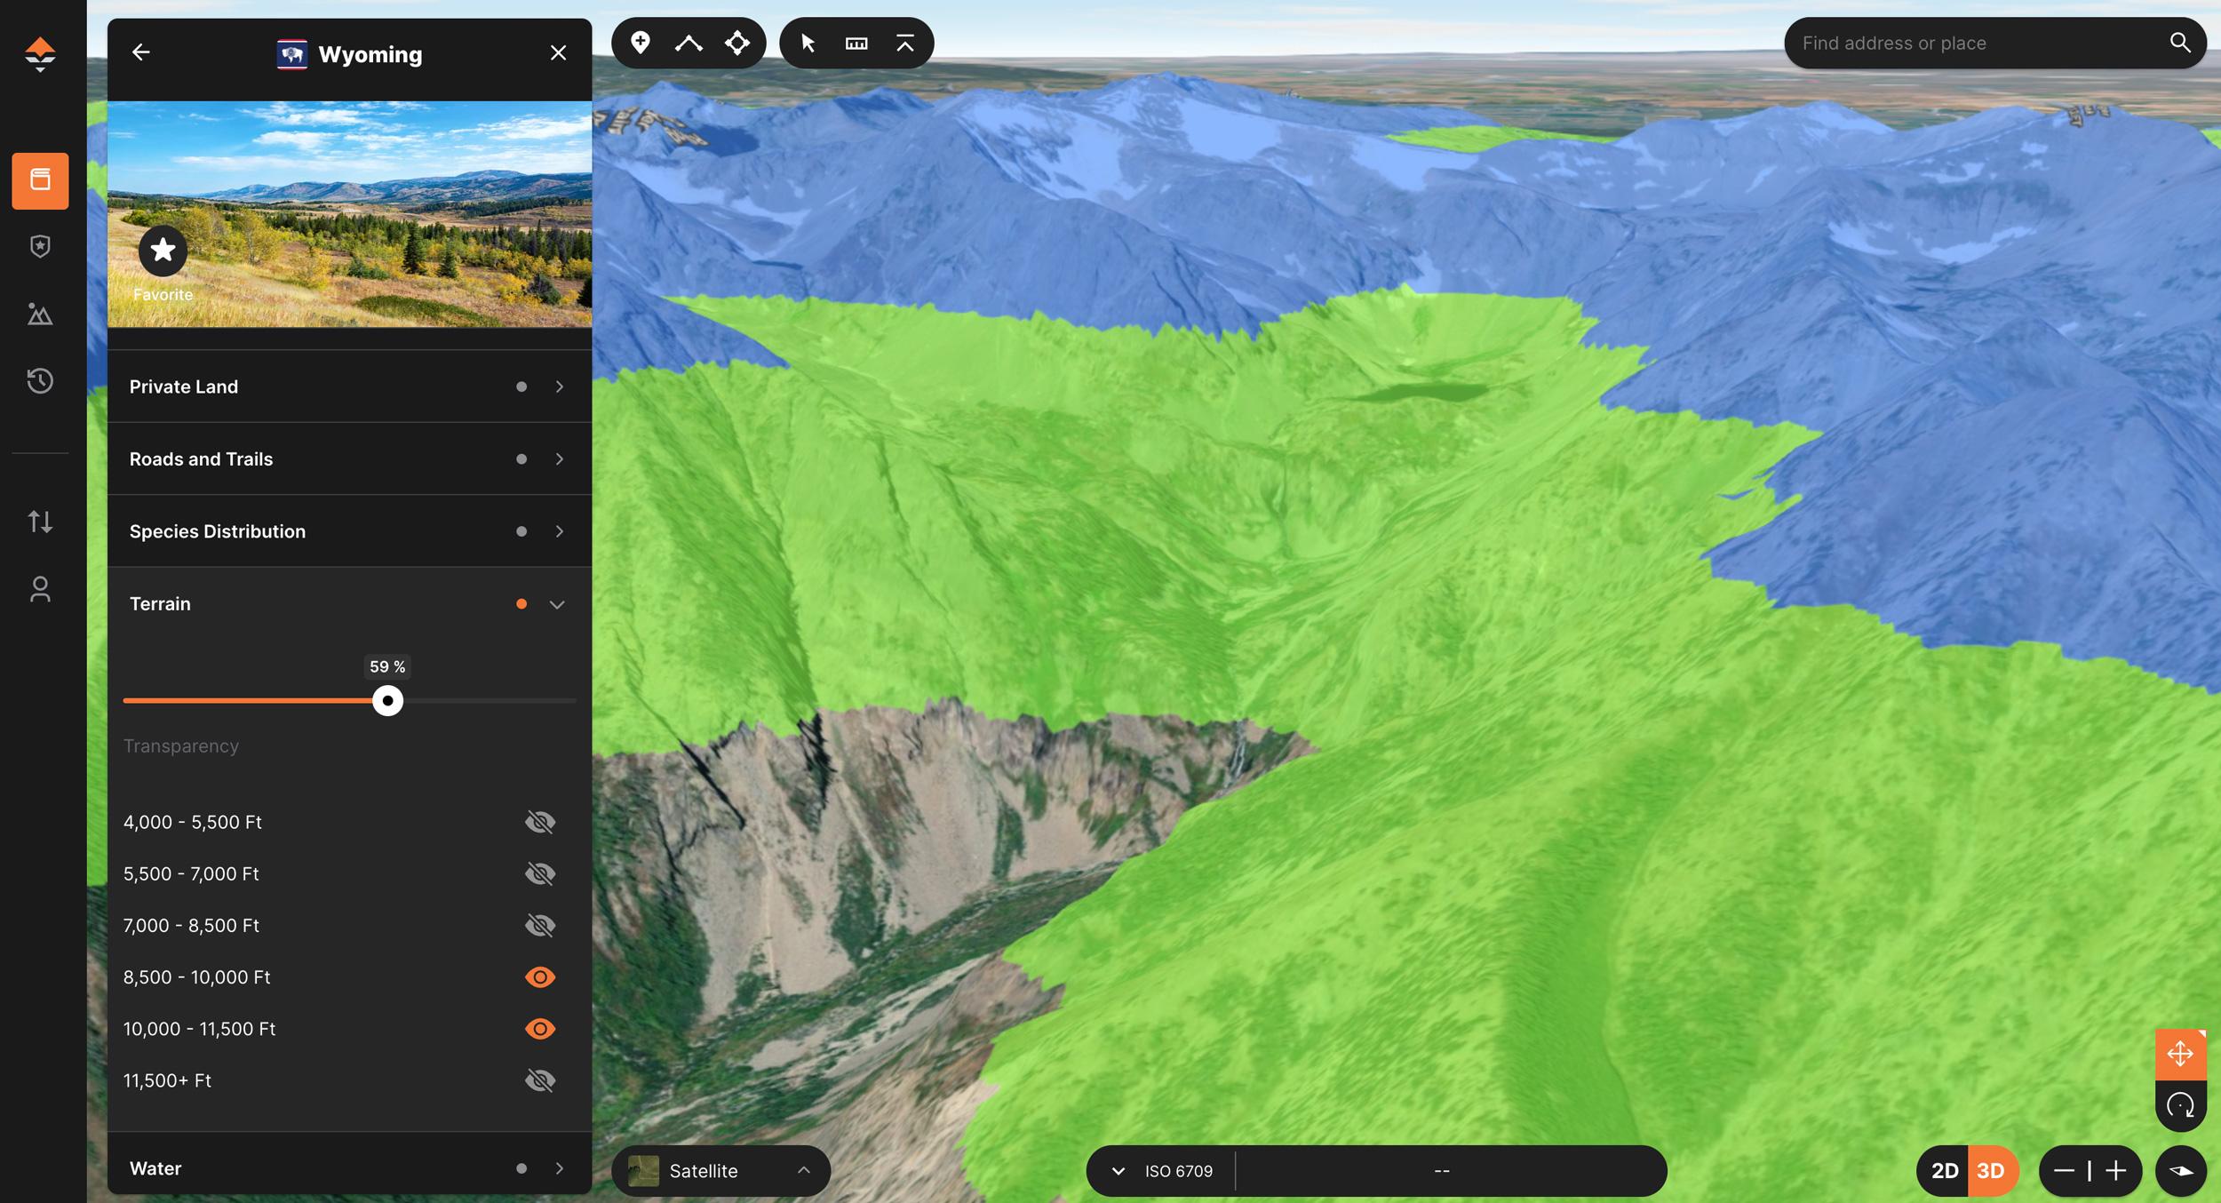Screen dimensions: 2221x1203
Task: Select the Area shape tool
Action: pyautogui.click(x=737, y=42)
